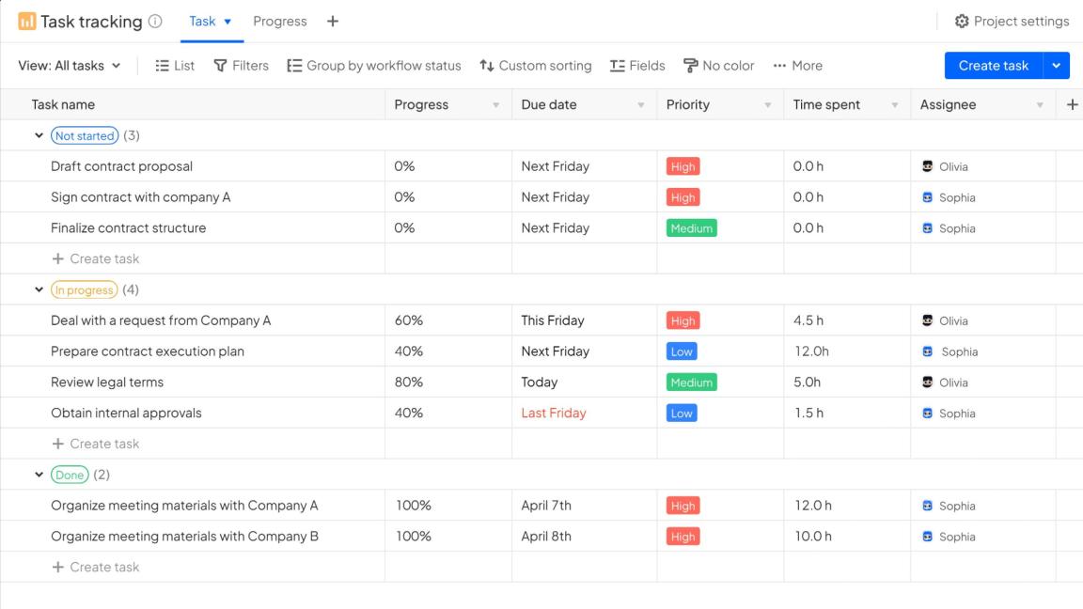The width and height of the screenshot is (1083, 609).
Task: Click the 80% progress cell for Review legal terms
Action: 448,383
